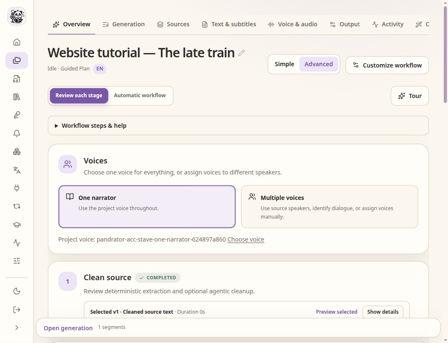Click the page's vertical scrollbar thumb
The height and width of the screenshot is (343, 448).
click(x=445, y=54)
